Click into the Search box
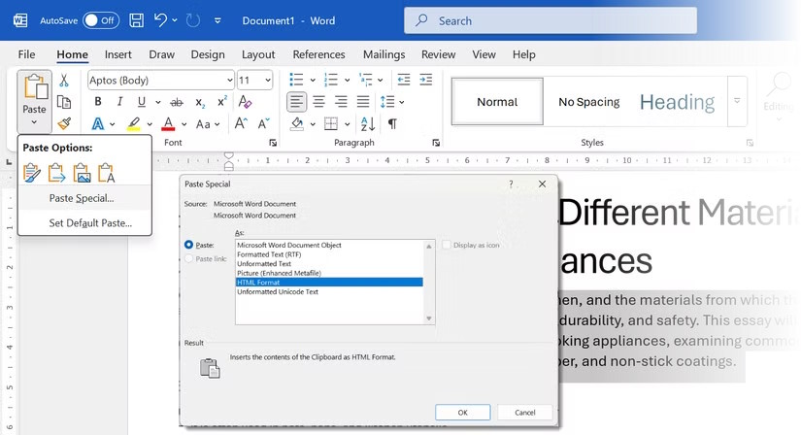Viewport: 801px width, 435px height. 551,20
